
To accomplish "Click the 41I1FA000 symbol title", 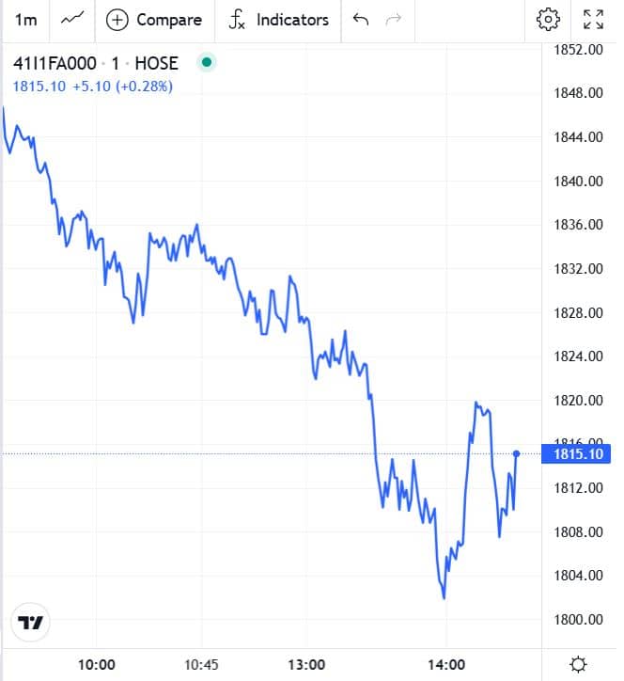I will [55, 63].
